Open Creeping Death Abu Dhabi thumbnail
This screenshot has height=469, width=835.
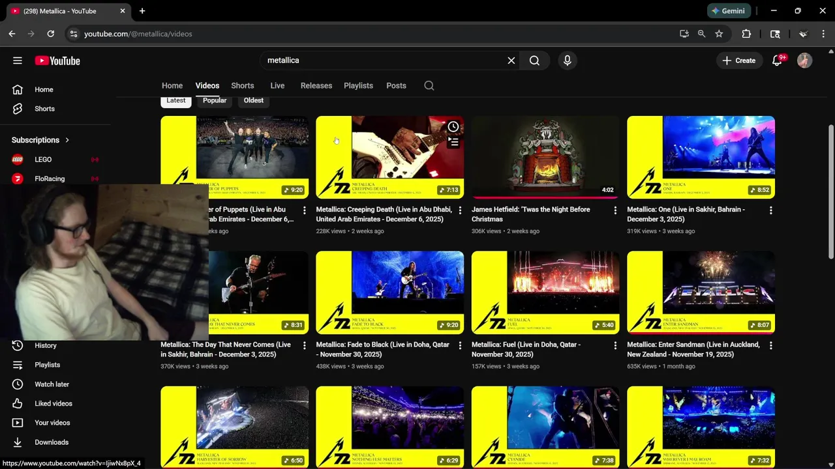[390, 157]
